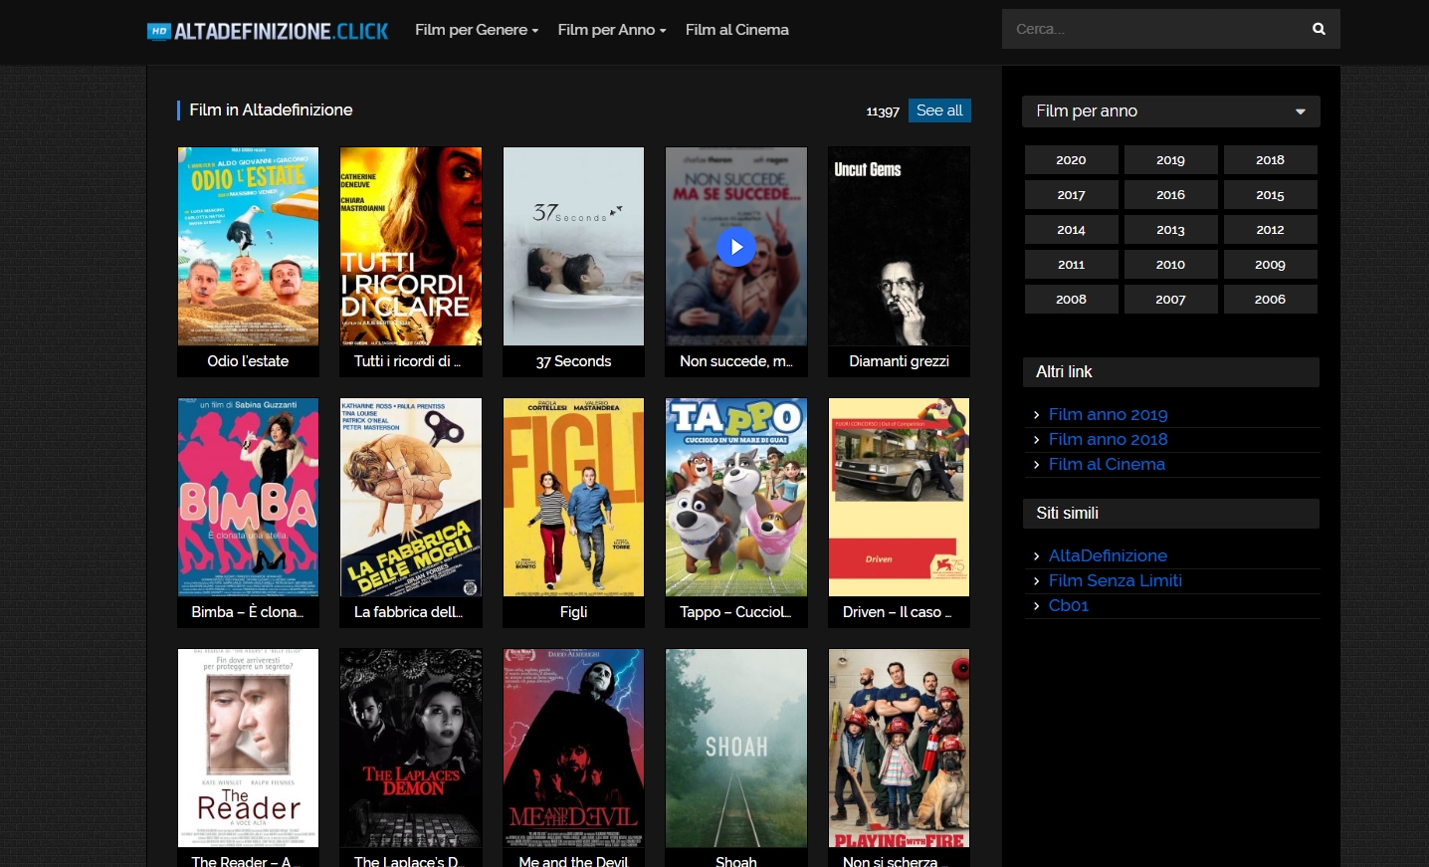1429x867 pixels.
Task: Open the Playing with Fire poster
Action: tap(899, 748)
